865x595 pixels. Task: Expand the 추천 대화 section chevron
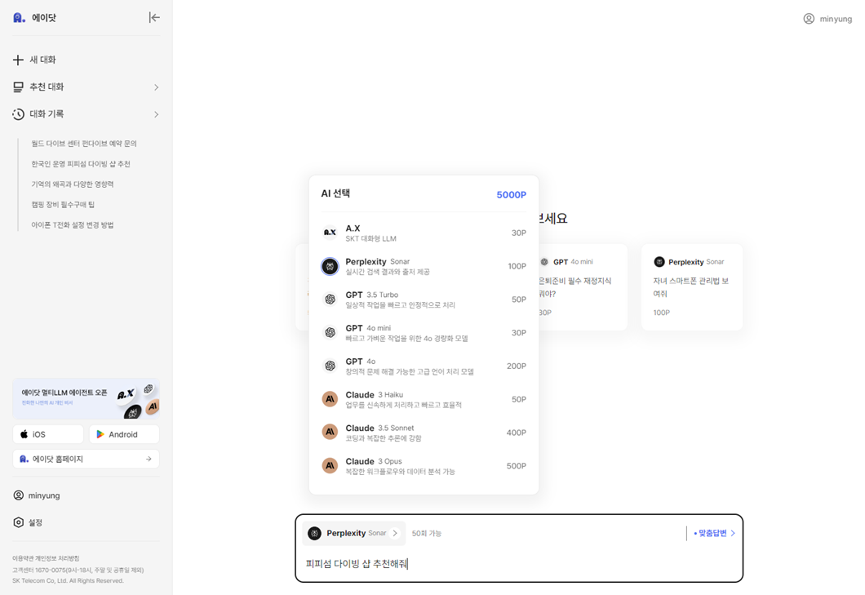point(156,87)
